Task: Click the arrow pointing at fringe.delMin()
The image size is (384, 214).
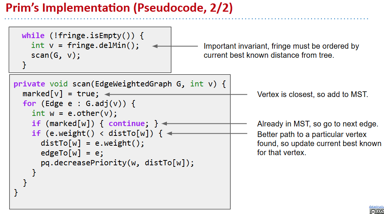Action: pos(175,46)
